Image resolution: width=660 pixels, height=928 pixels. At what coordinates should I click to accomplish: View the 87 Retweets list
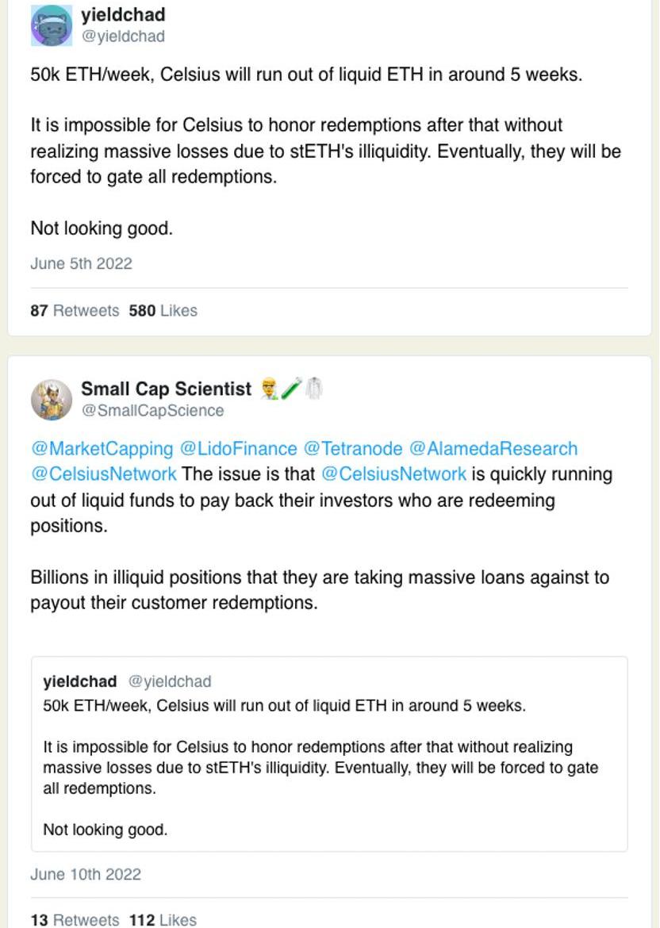click(x=75, y=311)
